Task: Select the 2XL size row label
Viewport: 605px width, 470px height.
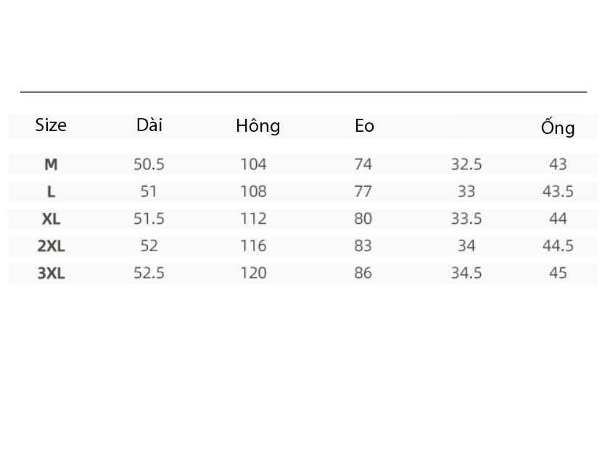Action: click(x=51, y=246)
